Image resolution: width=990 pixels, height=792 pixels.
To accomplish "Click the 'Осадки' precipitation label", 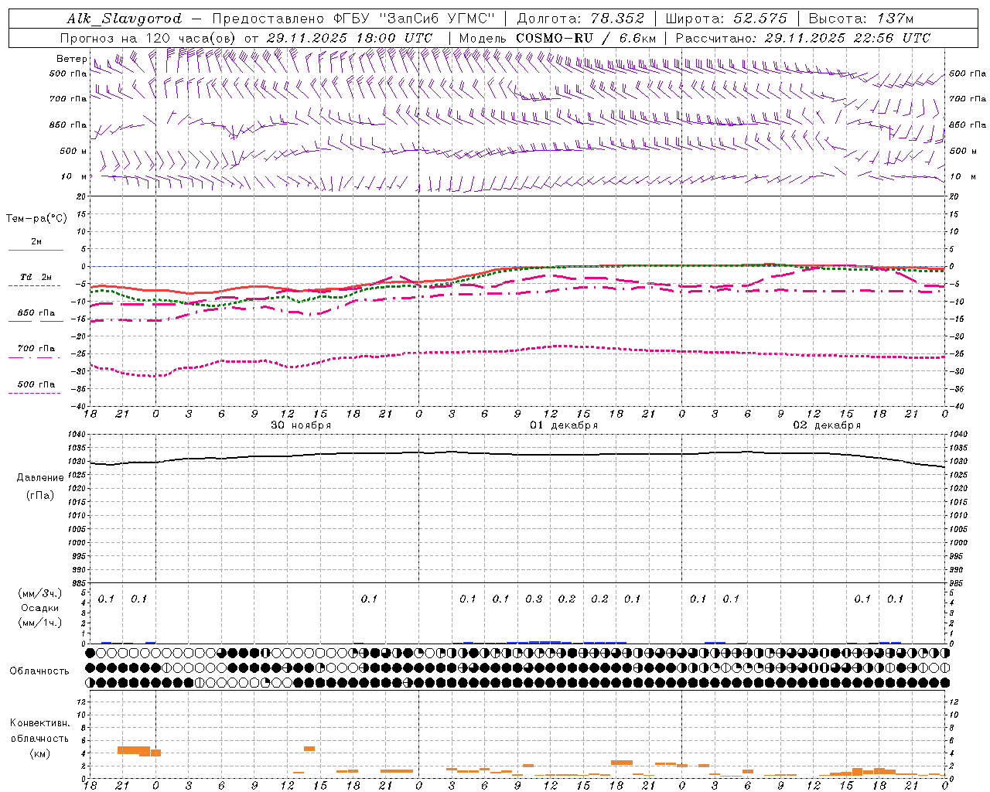I will click(40, 608).
